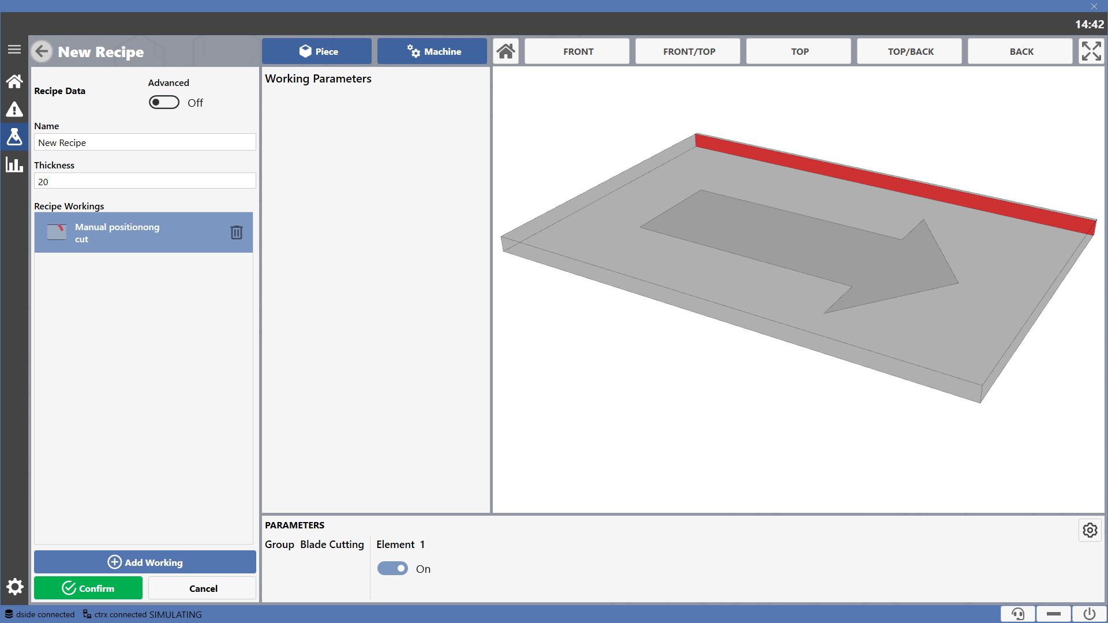This screenshot has height=623, width=1108.
Task: Click the minimize bar icon in status bar
Action: (1054, 614)
